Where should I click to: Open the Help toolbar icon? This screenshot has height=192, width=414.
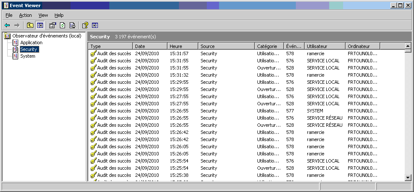85,25
